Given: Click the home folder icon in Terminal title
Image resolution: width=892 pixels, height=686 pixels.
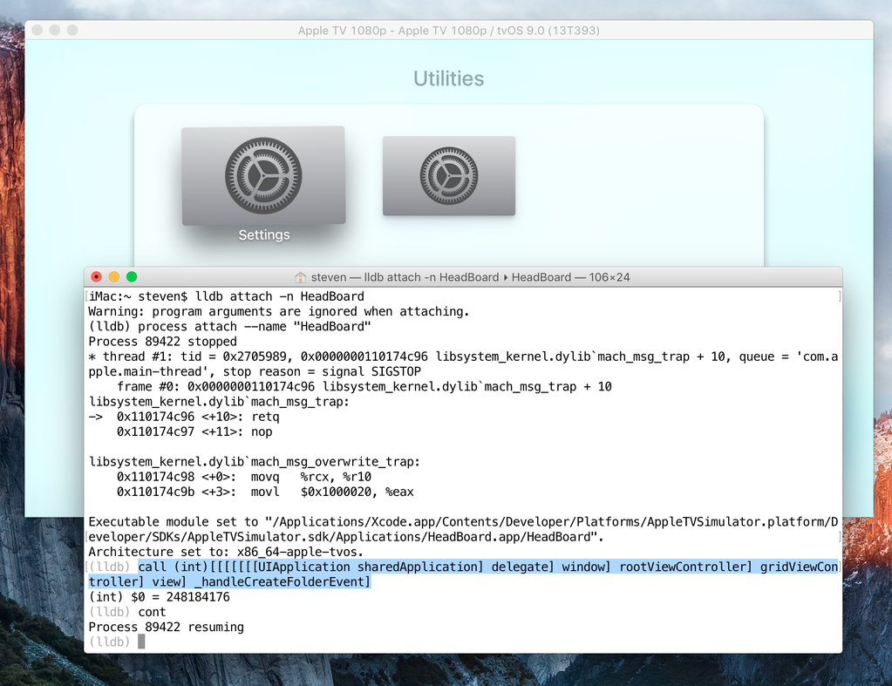Looking at the screenshot, I should click(x=300, y=277).
